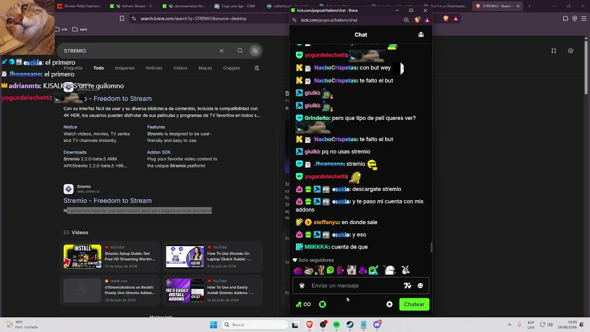Open Spotify from the taskbar

(336, 325)
